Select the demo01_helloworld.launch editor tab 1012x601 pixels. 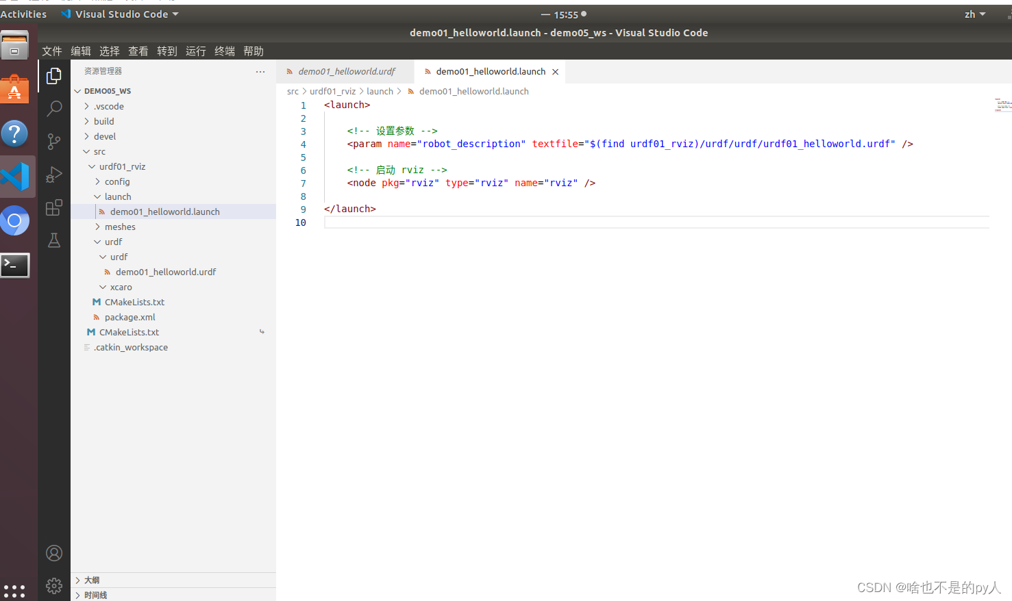(x=490, y=71)
